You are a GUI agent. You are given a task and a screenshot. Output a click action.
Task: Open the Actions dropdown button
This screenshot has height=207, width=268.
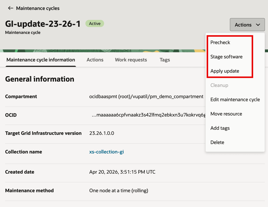pos(247,25)
